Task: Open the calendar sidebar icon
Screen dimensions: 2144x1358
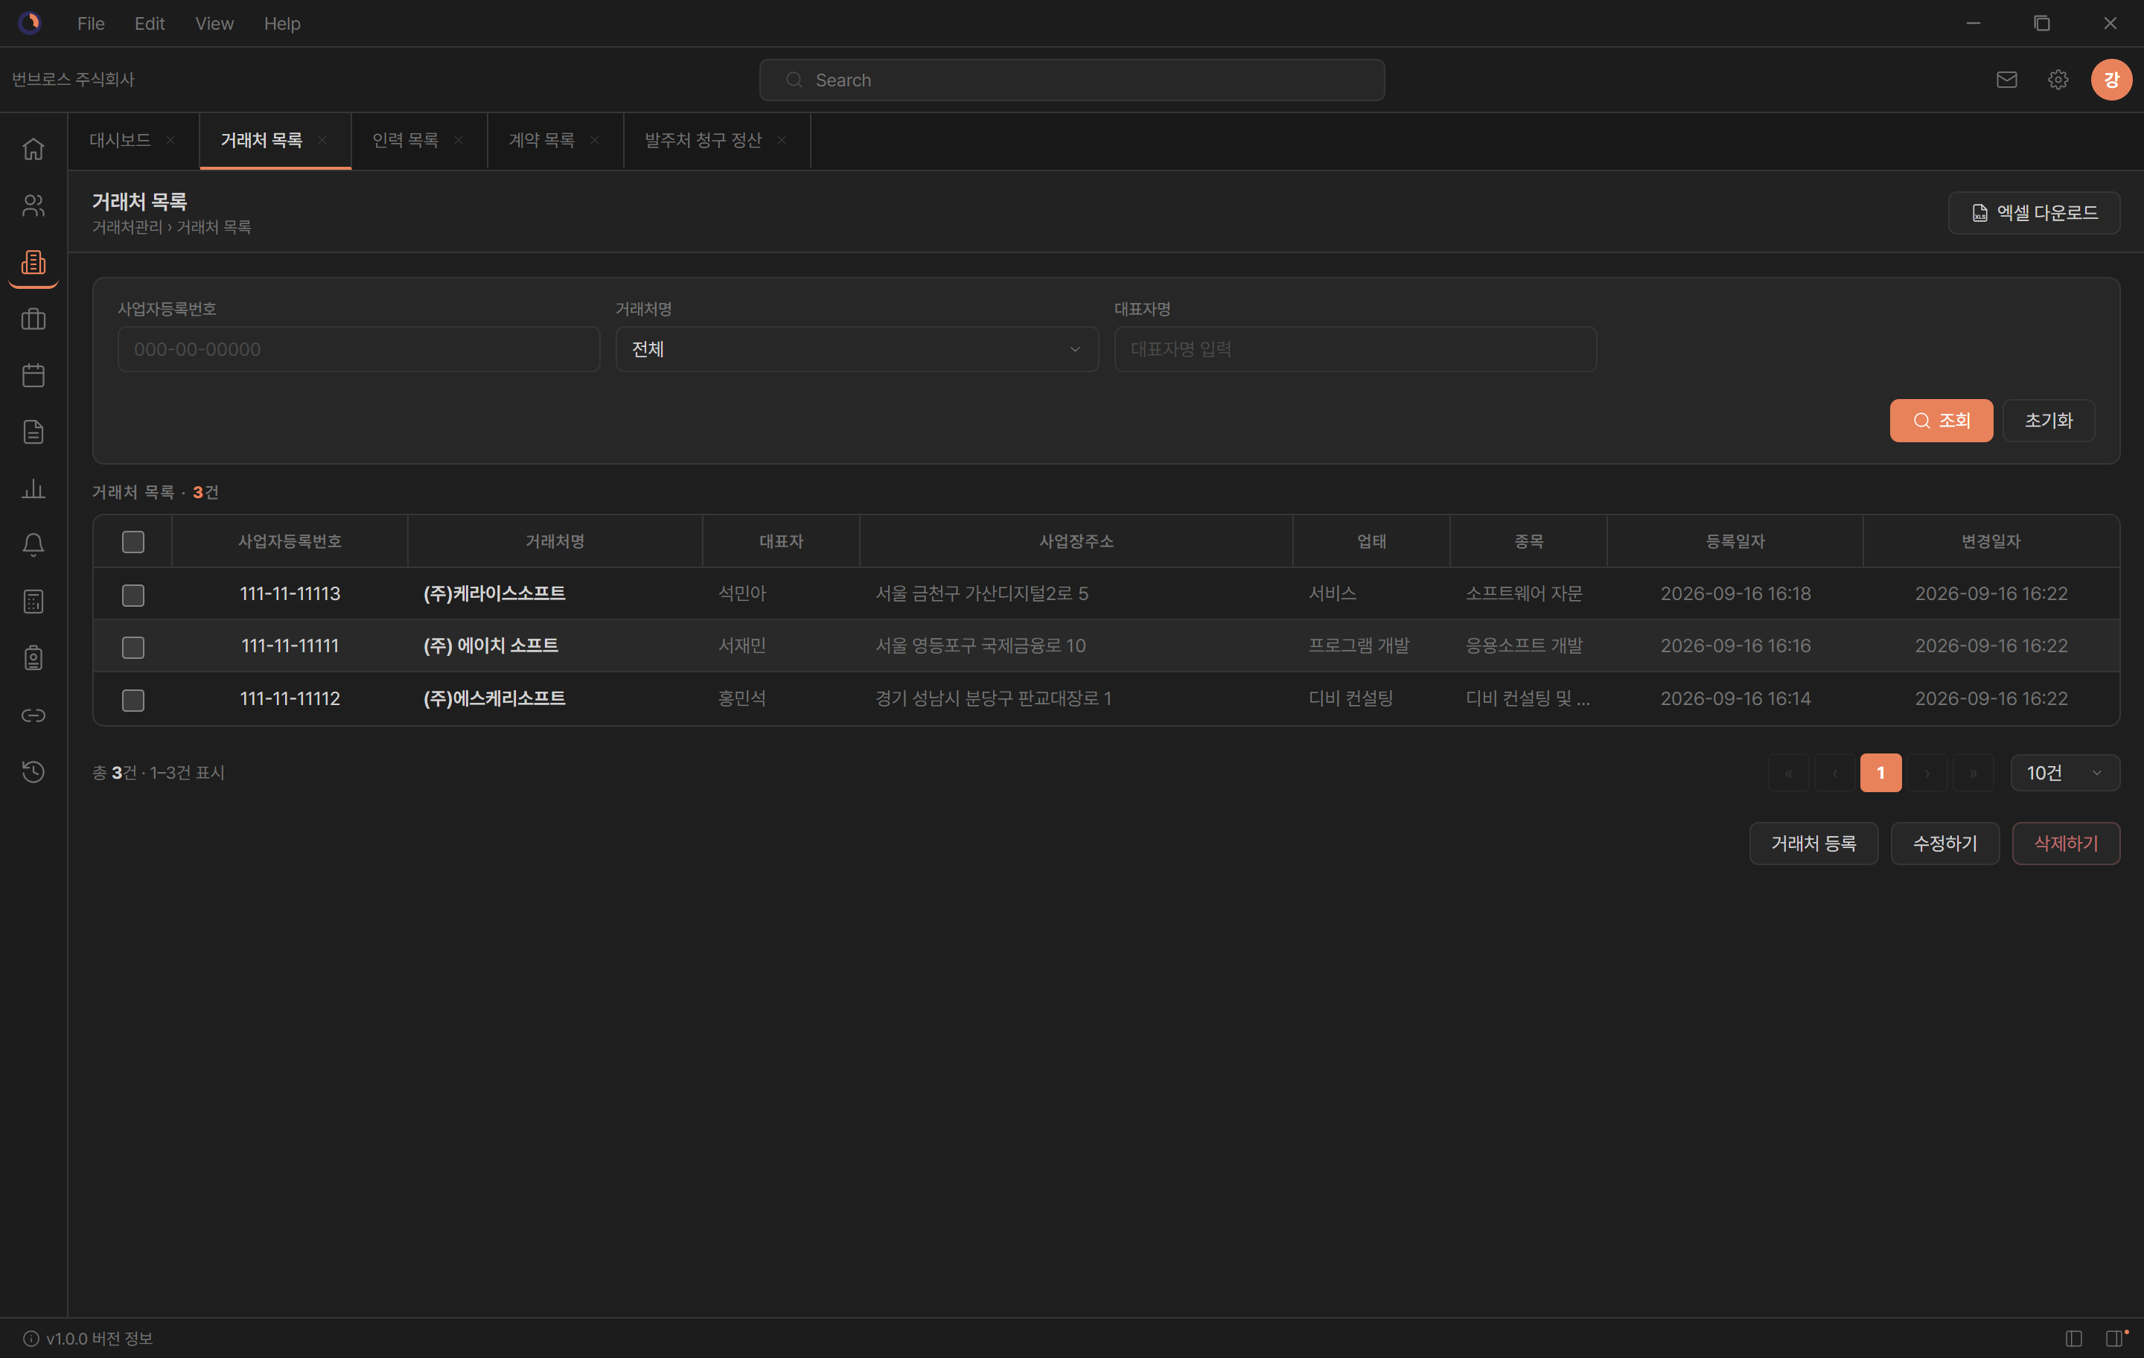Action: pos(33,375)
